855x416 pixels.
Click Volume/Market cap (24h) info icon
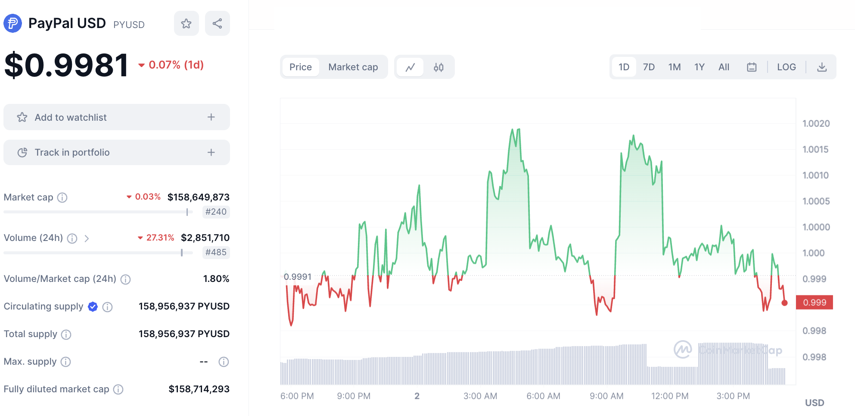(125, 279)
